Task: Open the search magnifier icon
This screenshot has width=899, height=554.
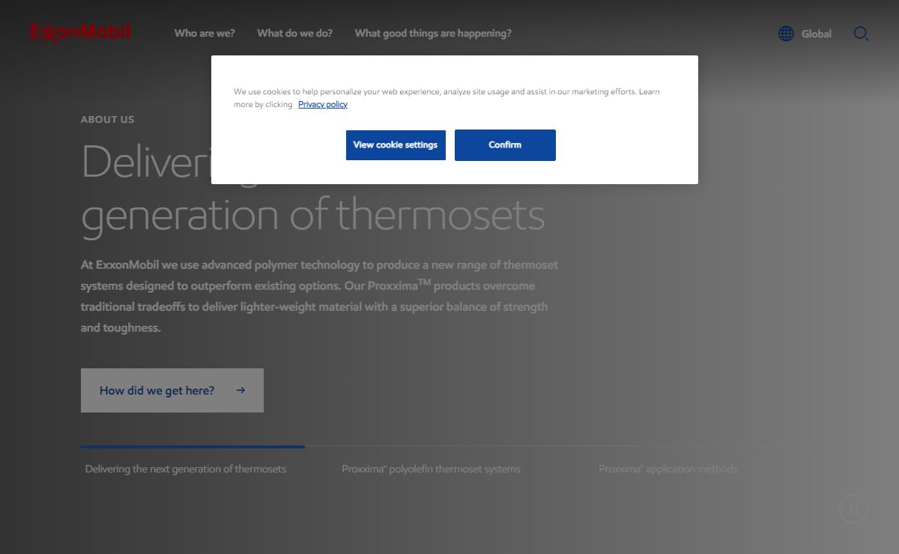Action: tap(862, 34)
